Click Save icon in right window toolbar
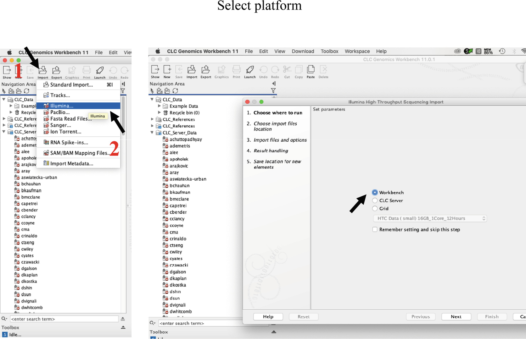The image size is (526, 339). 179,69
